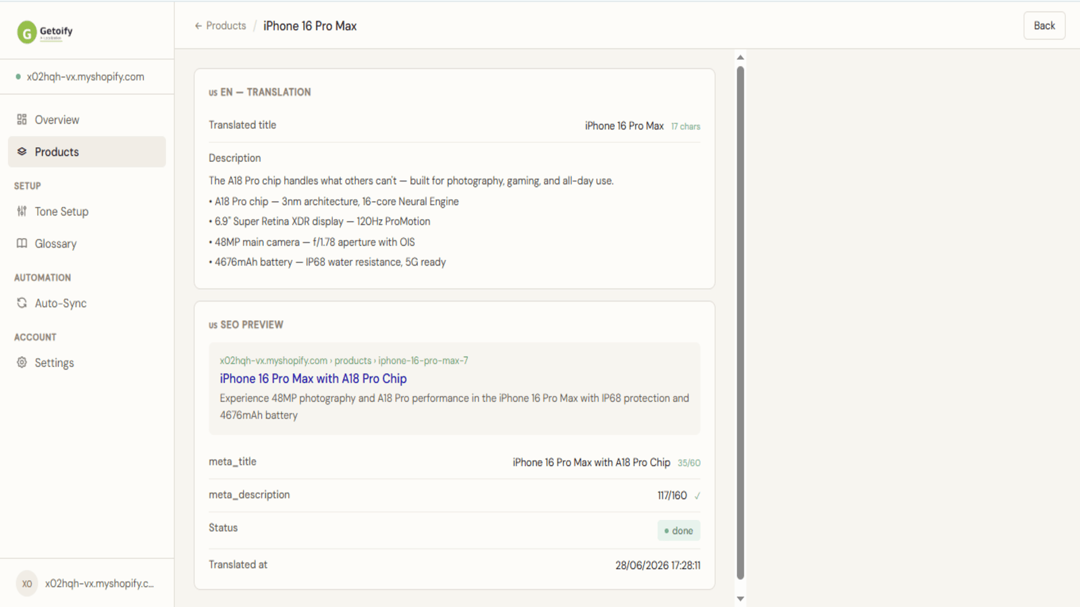Click the meta_description checkmark icon
The width and height of the screenshot is (1080, 607).
coord(697,496)
